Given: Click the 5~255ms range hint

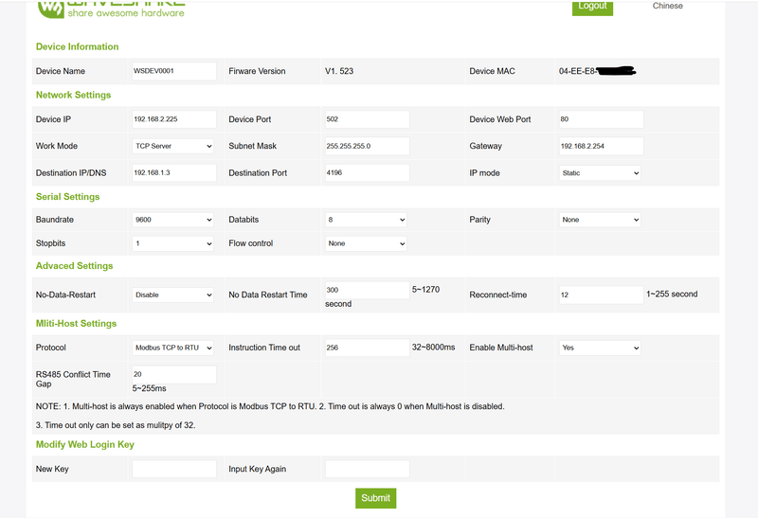Looking at the screenshot, I should click(x=150, y=388).
